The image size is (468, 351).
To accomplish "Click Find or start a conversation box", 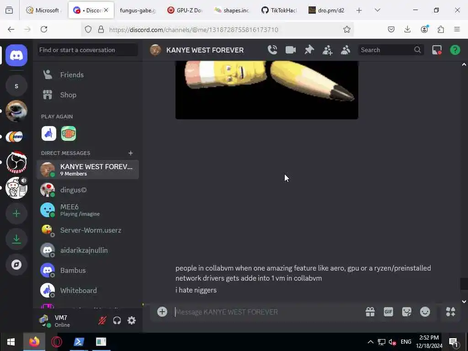I will (x=88, y=50).
